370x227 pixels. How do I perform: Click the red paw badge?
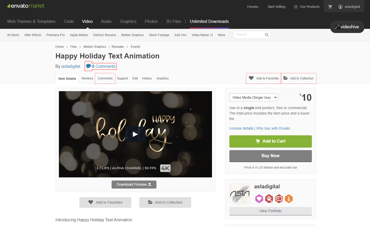click(x=269, y=199)
